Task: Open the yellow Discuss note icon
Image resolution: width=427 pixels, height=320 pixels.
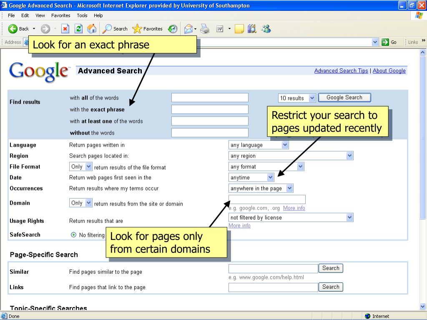Action: 239,29
